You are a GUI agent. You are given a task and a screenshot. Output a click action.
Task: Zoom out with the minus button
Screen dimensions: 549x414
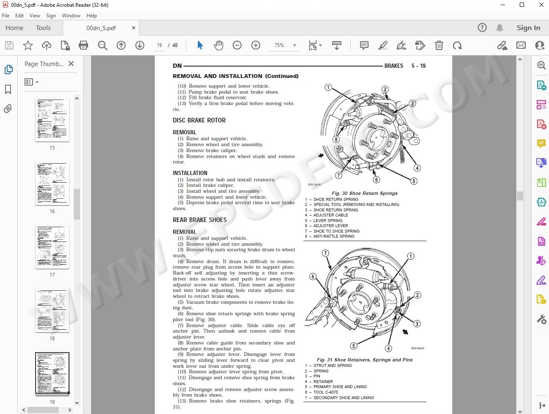[237, 45]
